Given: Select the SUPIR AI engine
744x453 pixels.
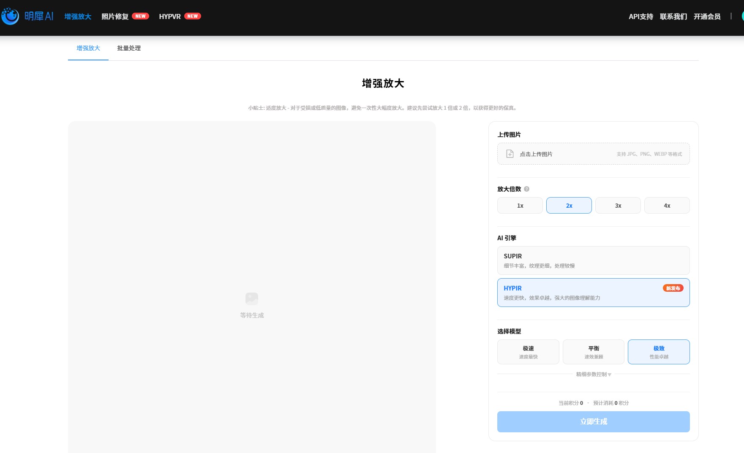Looking at the screenshot, I should [x=593, y=260].
